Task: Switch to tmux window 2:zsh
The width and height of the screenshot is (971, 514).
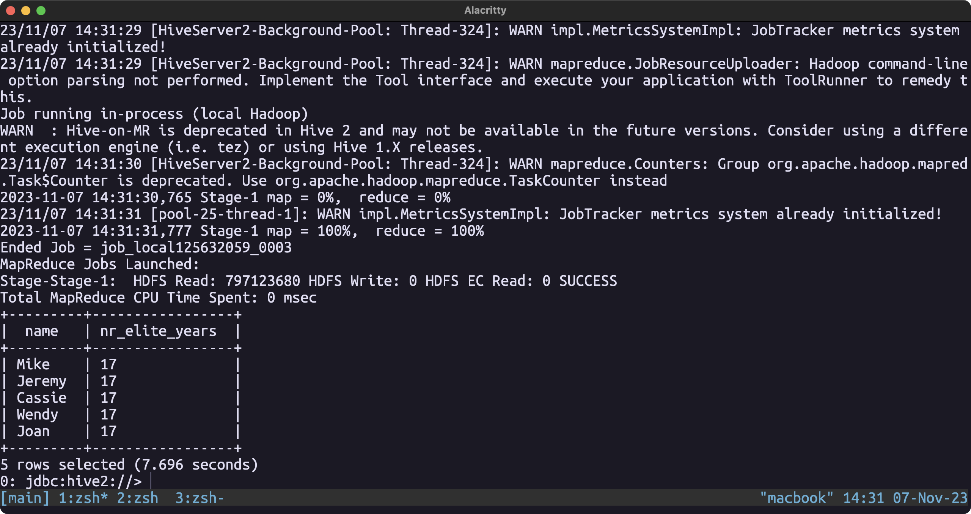Action: click(x=137, y=498)
